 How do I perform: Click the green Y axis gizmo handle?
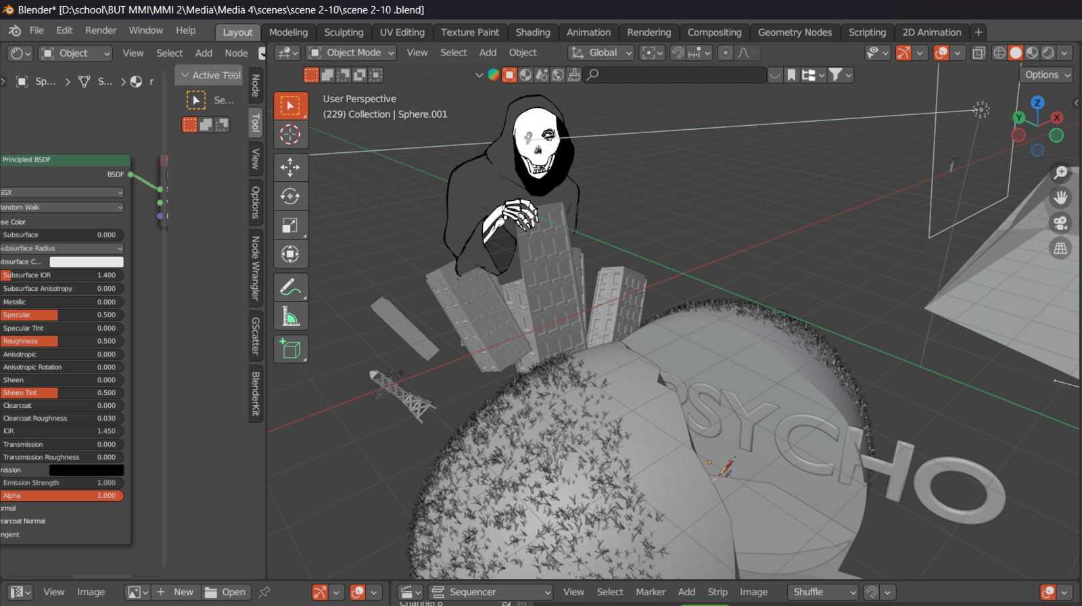coord(1019,118)
